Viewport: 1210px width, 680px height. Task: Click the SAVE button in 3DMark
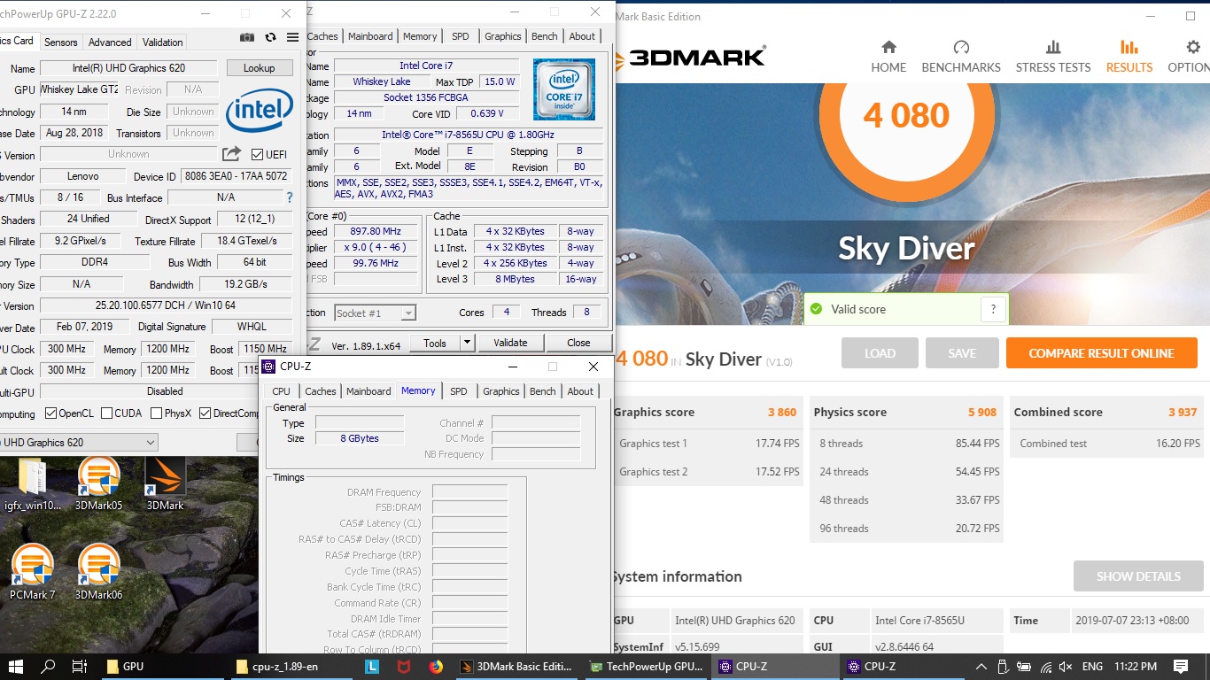click(x=962, y=353)
